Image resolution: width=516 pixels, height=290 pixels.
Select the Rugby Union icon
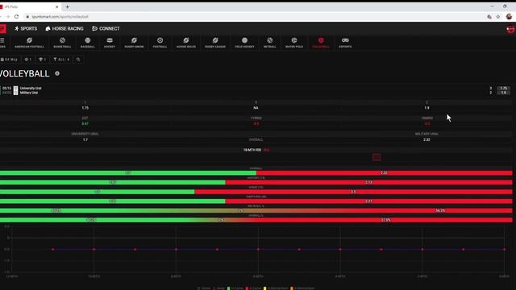tap(134, 40)
